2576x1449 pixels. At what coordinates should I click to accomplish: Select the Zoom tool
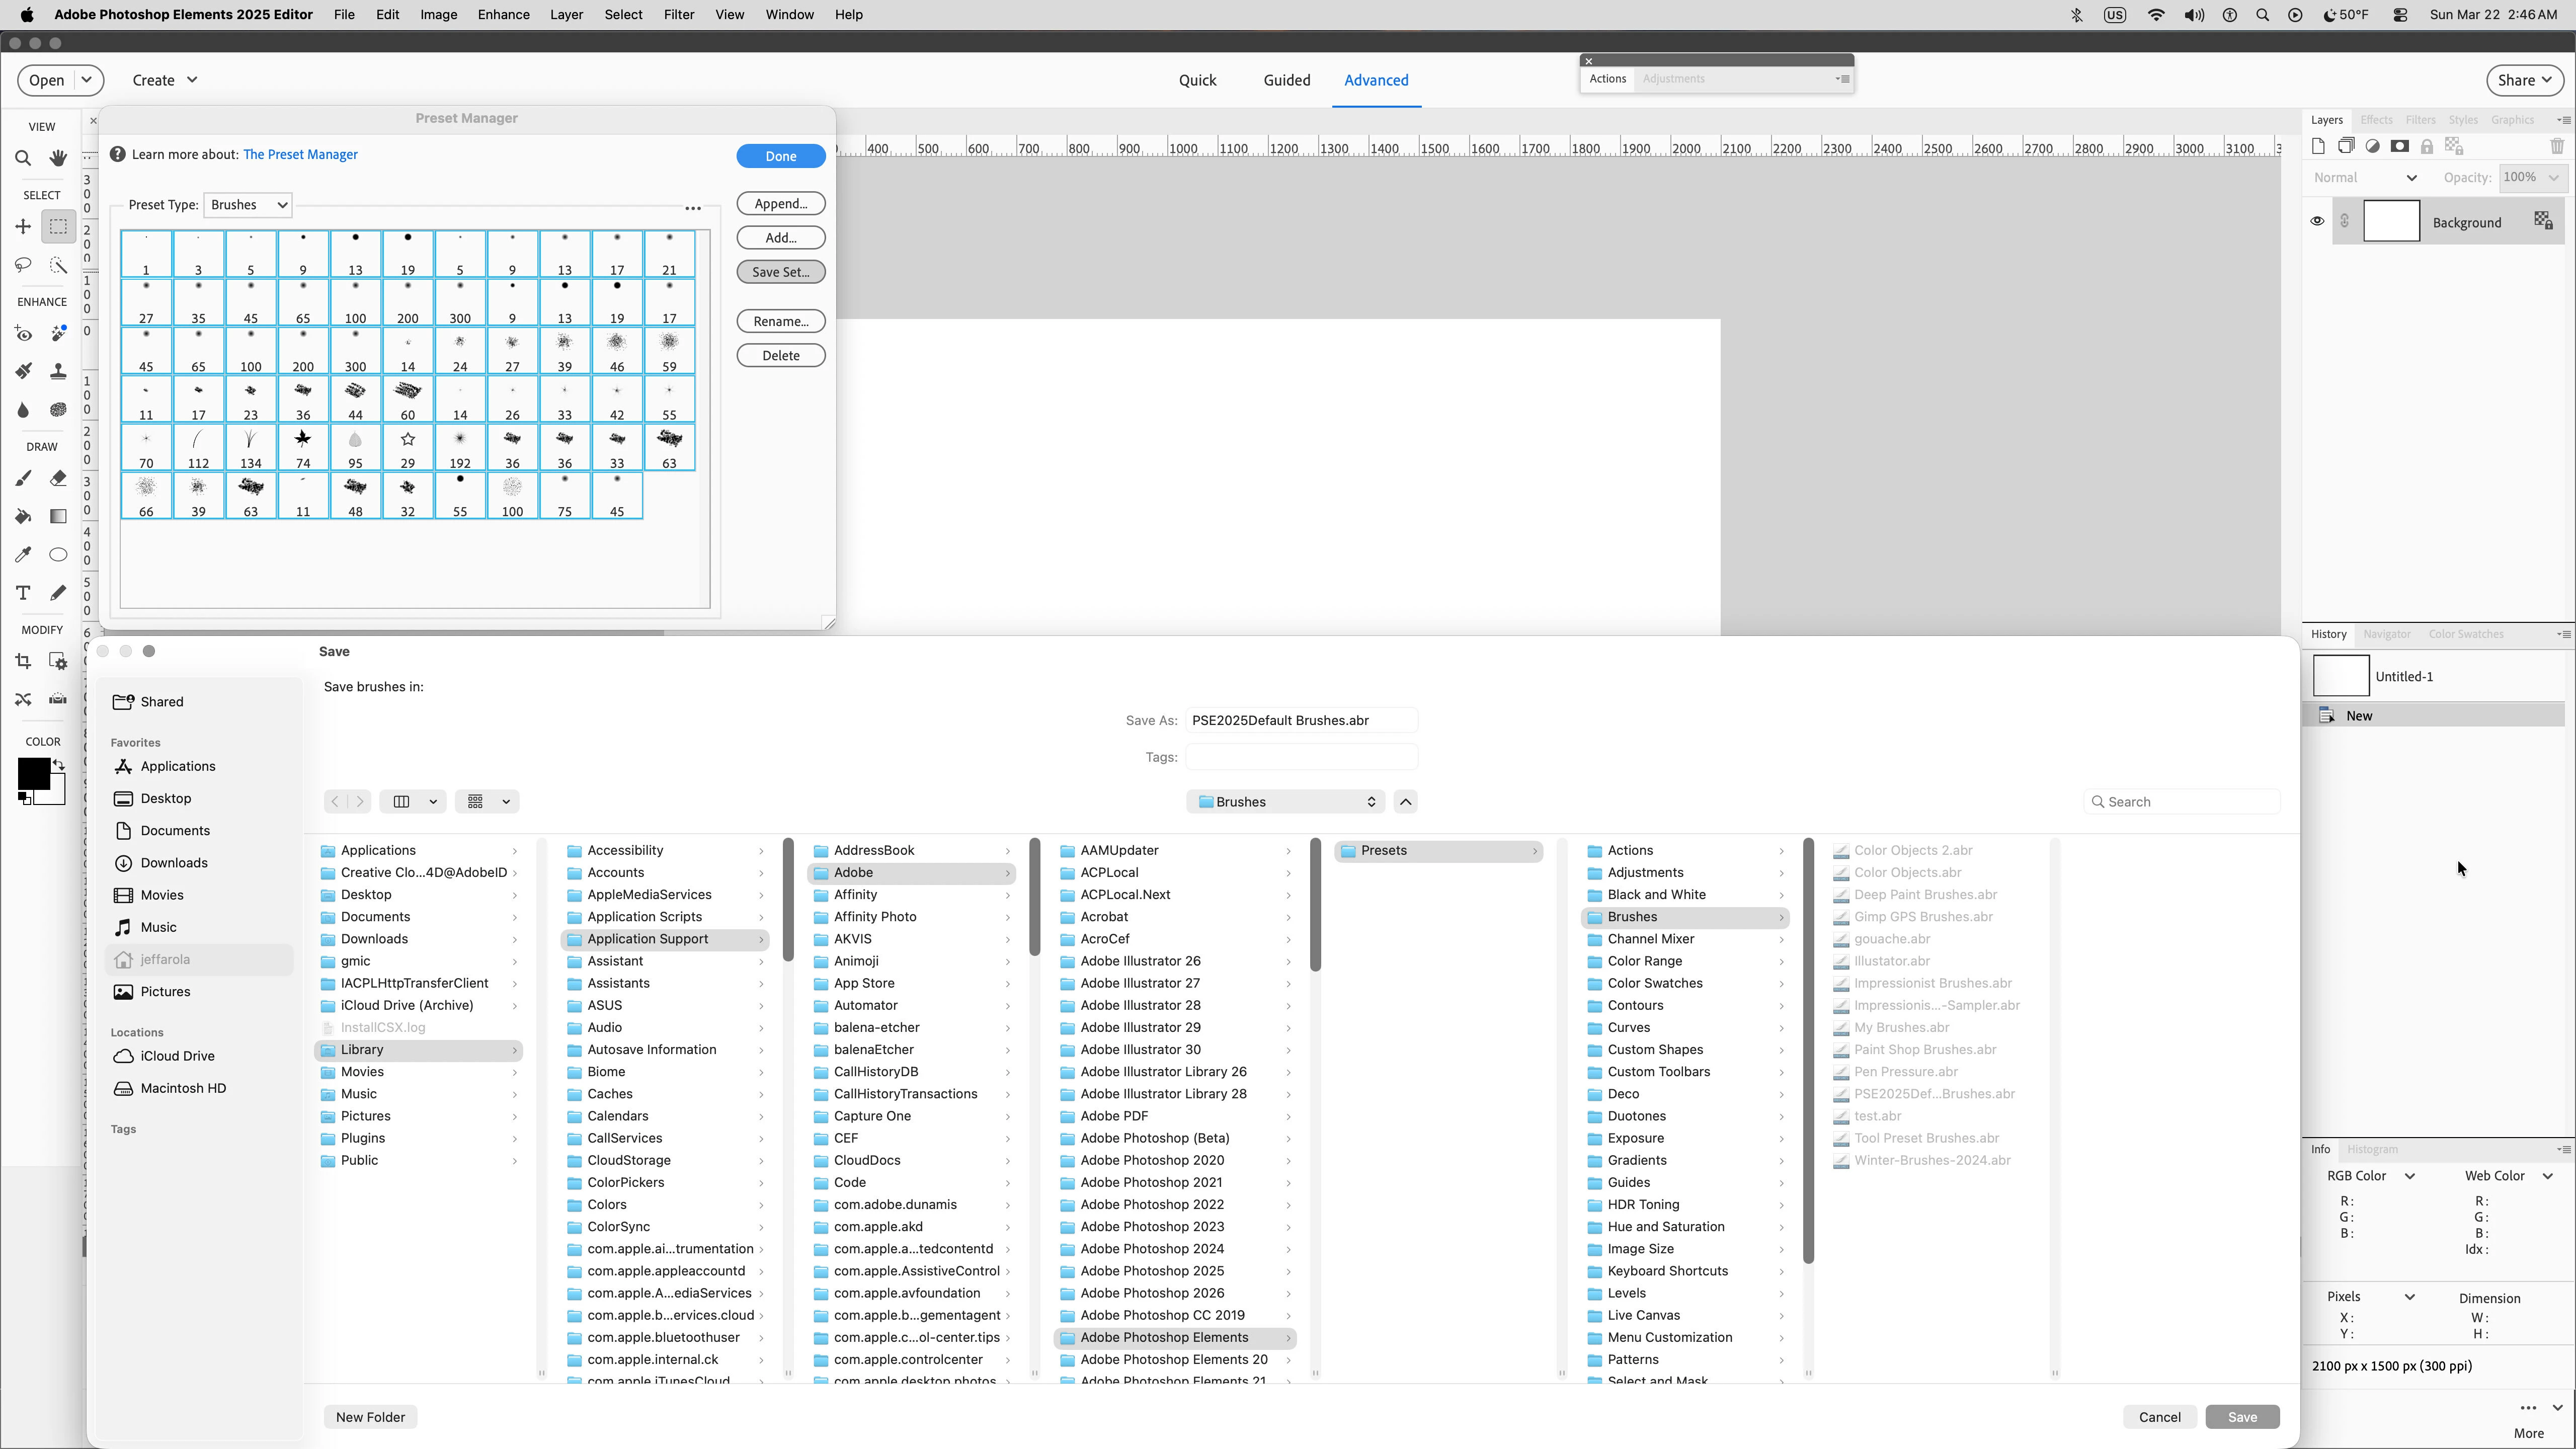click(x=23, y=158)
